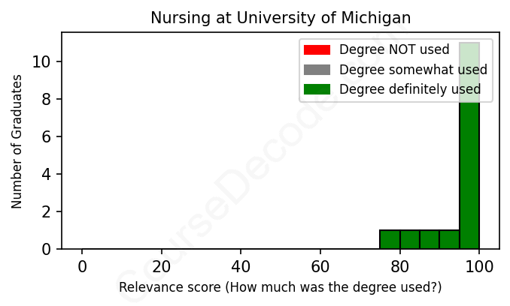Click the green "Degree definitely used" legend swatch

coord(317,89)
